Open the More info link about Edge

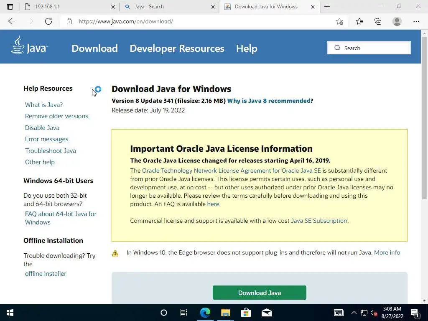[x=387, y=252]
